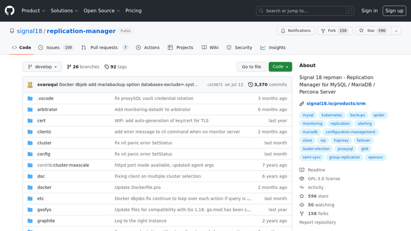Click the star icon in Star button

(362, 31)
